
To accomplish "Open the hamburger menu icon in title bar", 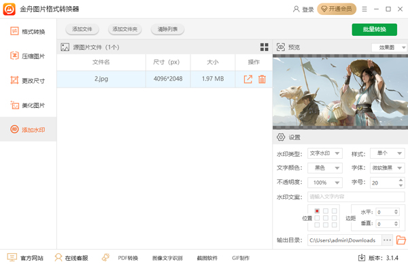I will point(364,9).
